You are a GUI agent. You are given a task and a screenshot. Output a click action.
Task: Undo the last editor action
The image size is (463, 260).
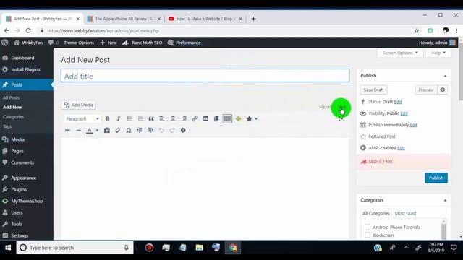click(161, 130)
